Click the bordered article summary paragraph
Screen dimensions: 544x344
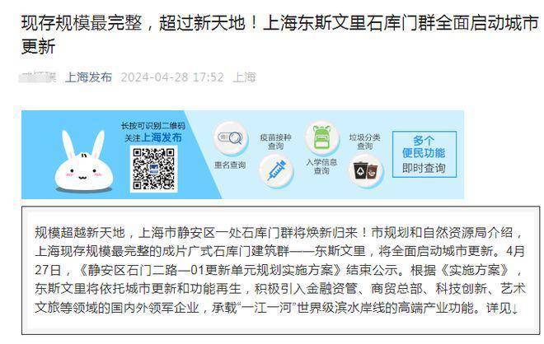[281, 270]
